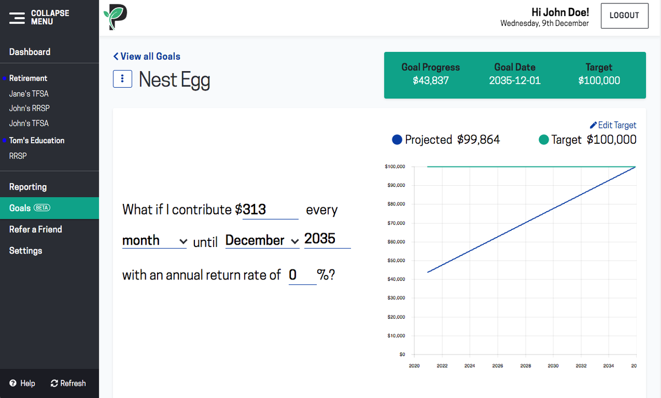Click the blue projected line on chart
The image size is (661, 398).
tap(532, 219)
